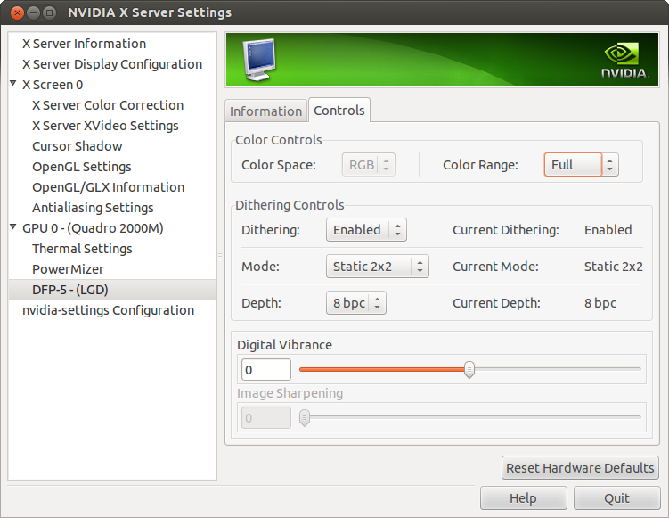Collapse the GPU 0 (Quadro 2000M) node

click(x=13, y=226)
